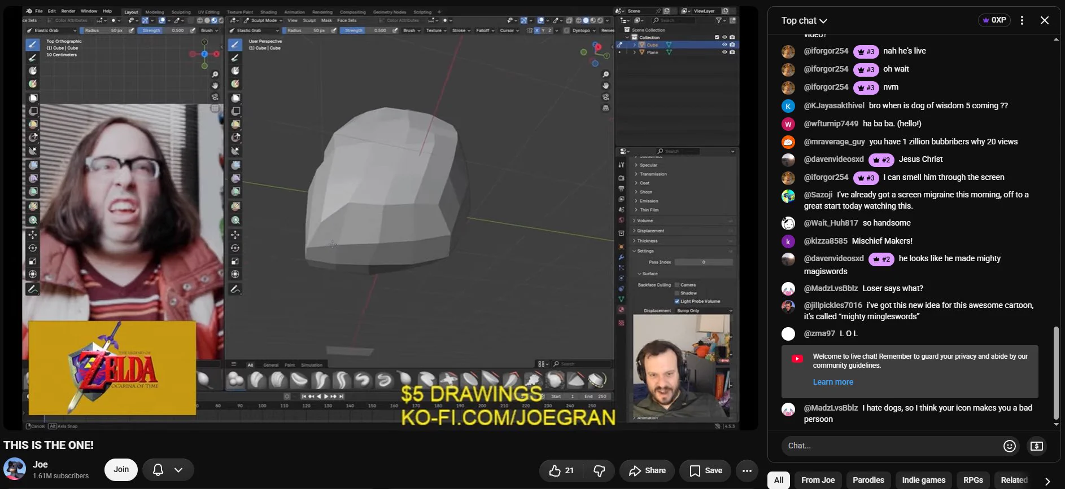Dislike the video with thumbs down
1065x489 pixels.
pos(599,470)
